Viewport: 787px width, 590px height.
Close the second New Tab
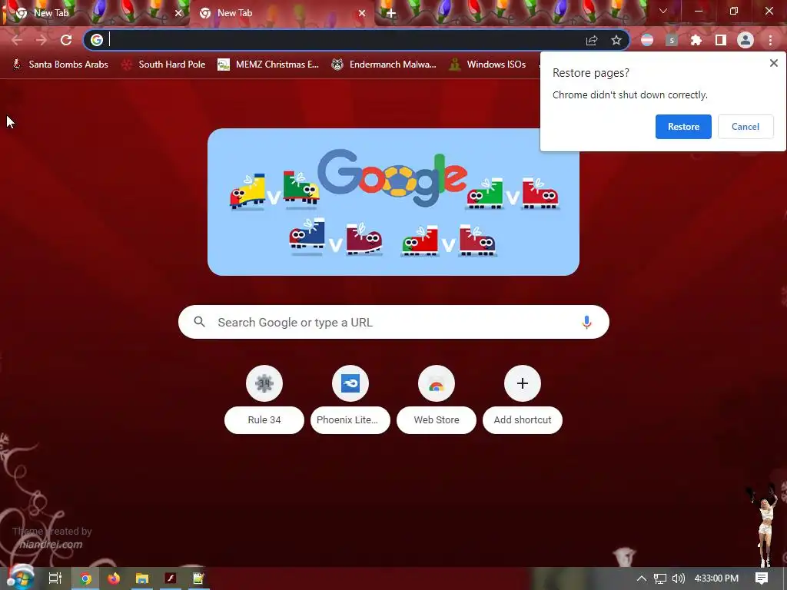[x=362, y=13]
